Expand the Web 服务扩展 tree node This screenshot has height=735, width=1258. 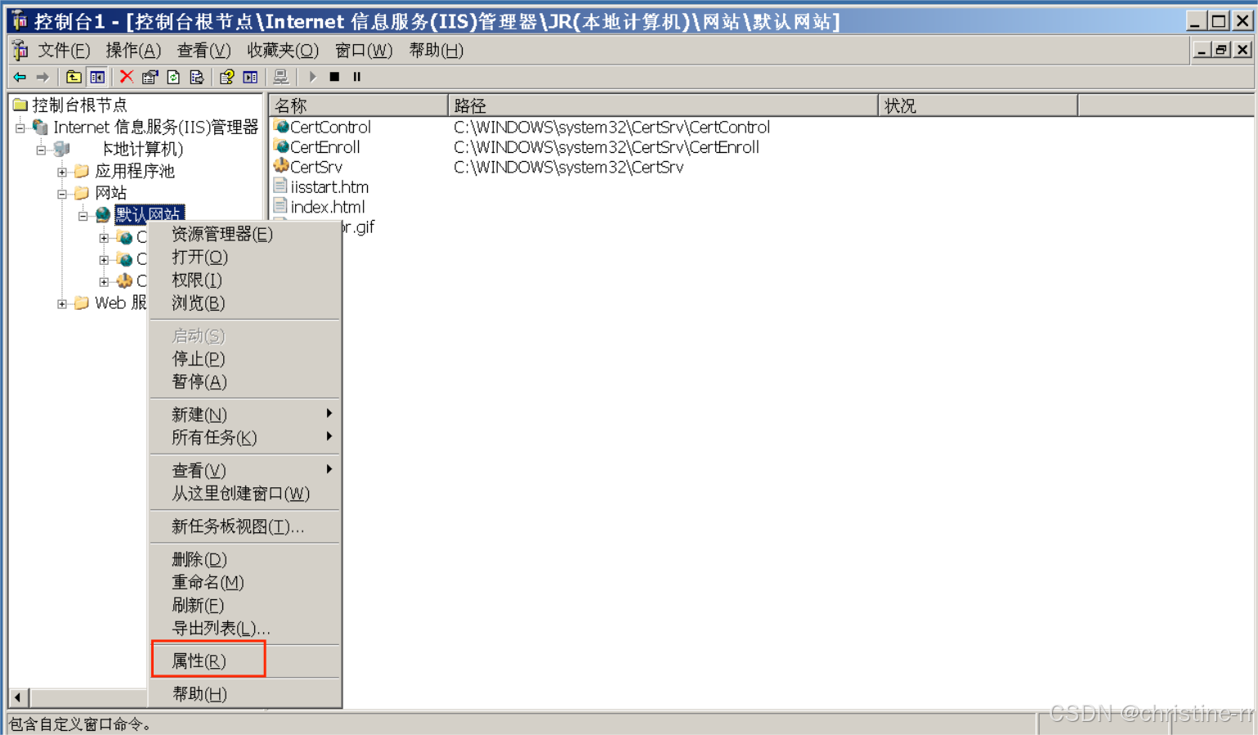click(x=62, y=303)
